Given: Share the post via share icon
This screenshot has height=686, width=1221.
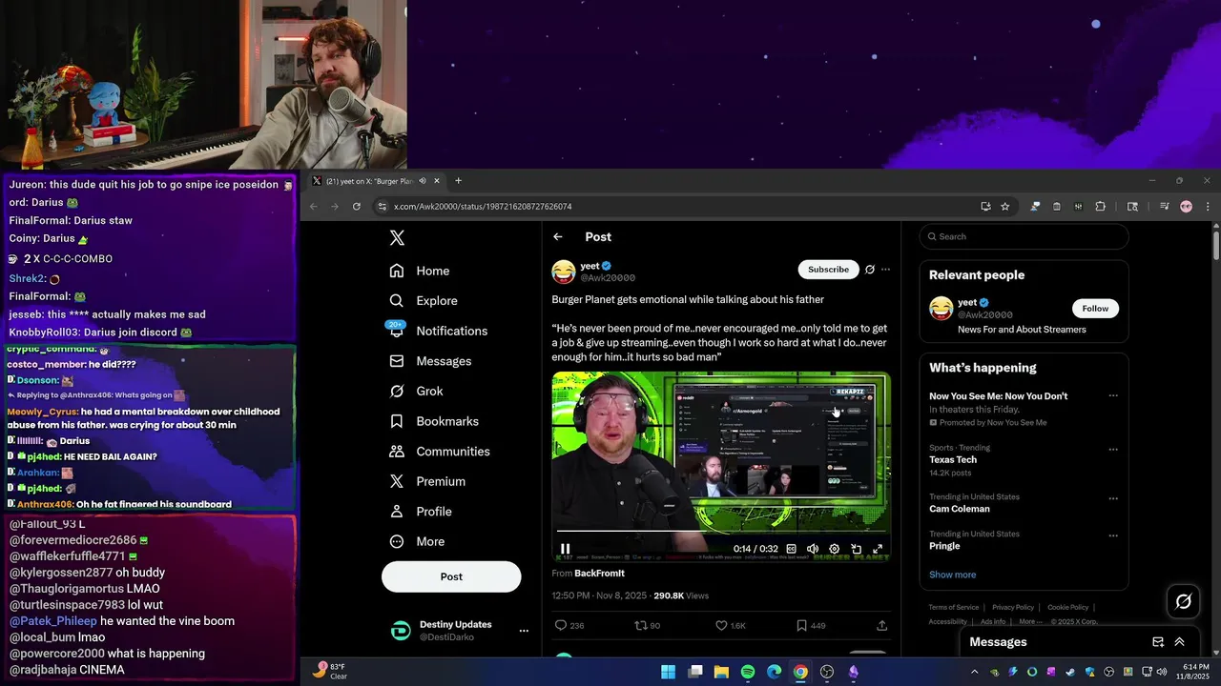Looking at the screenshot, I should (x=881, y=625).
